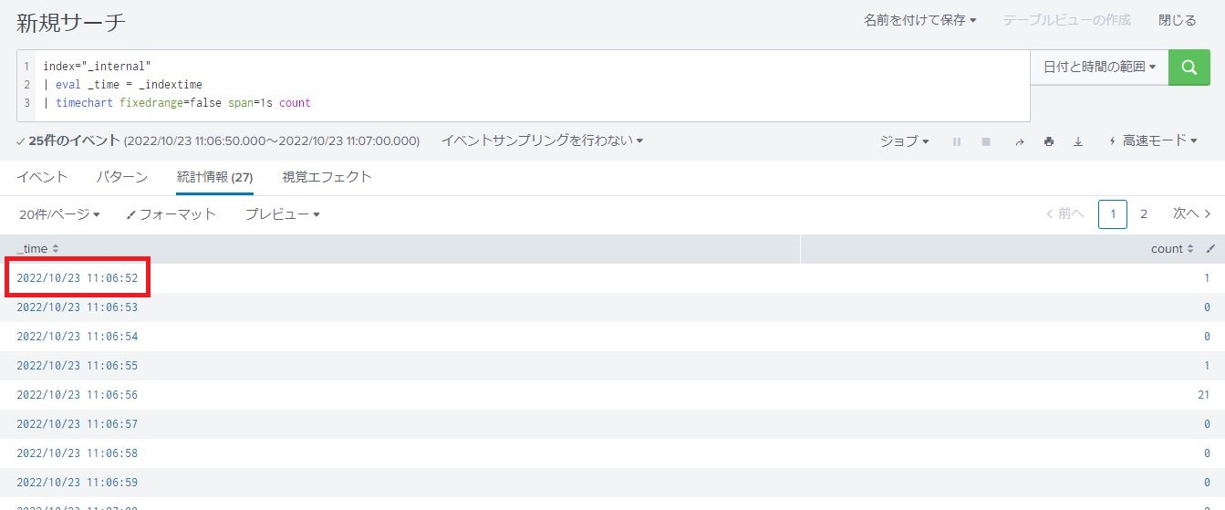Open プレビュー dropdown
Image resolution: width=1225 pixels, height=510 pixels.
point(283,214)
